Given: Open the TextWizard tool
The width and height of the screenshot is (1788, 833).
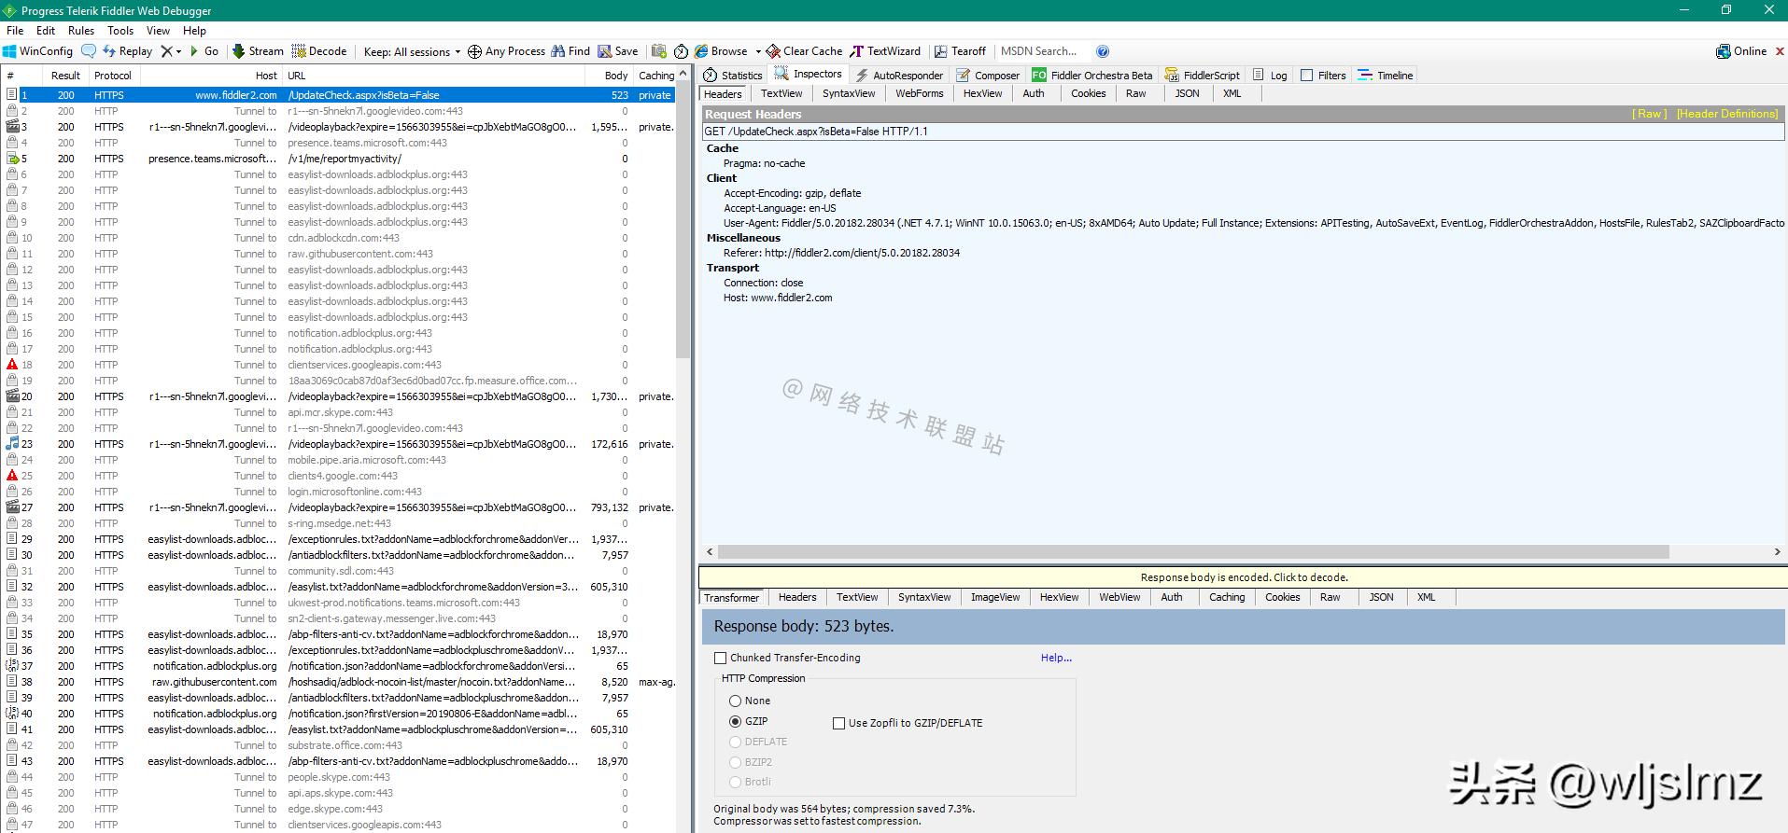Looking at the screenshot, I should [884, 51].
